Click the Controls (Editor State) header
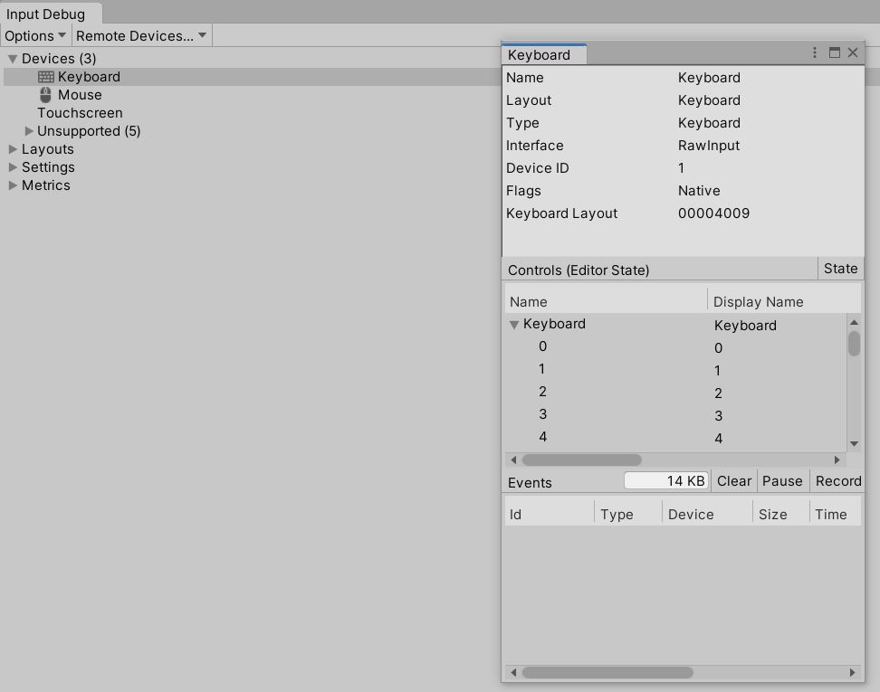 pos(578,270)
